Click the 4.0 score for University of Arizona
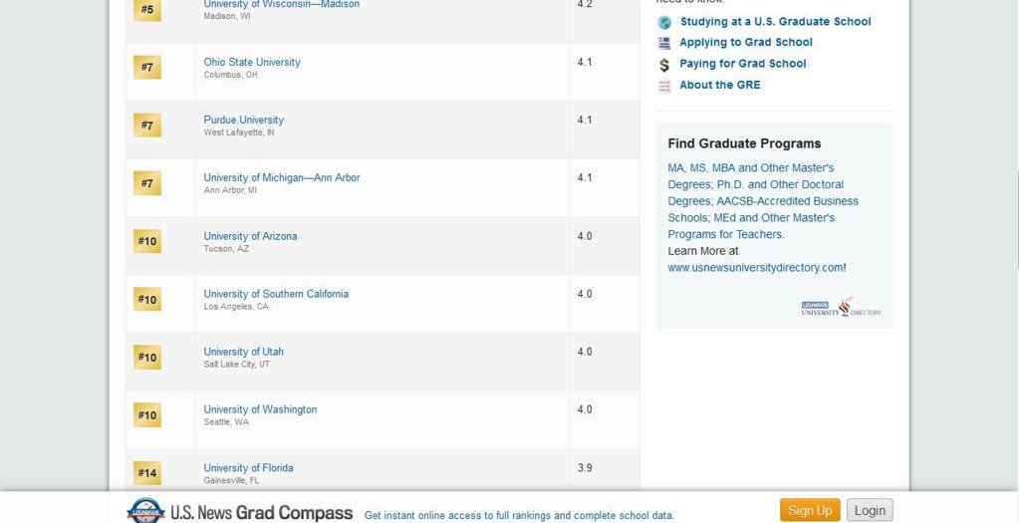This screenshot has height=523, width=1019. pyautogui.click(x=585, y=236)
